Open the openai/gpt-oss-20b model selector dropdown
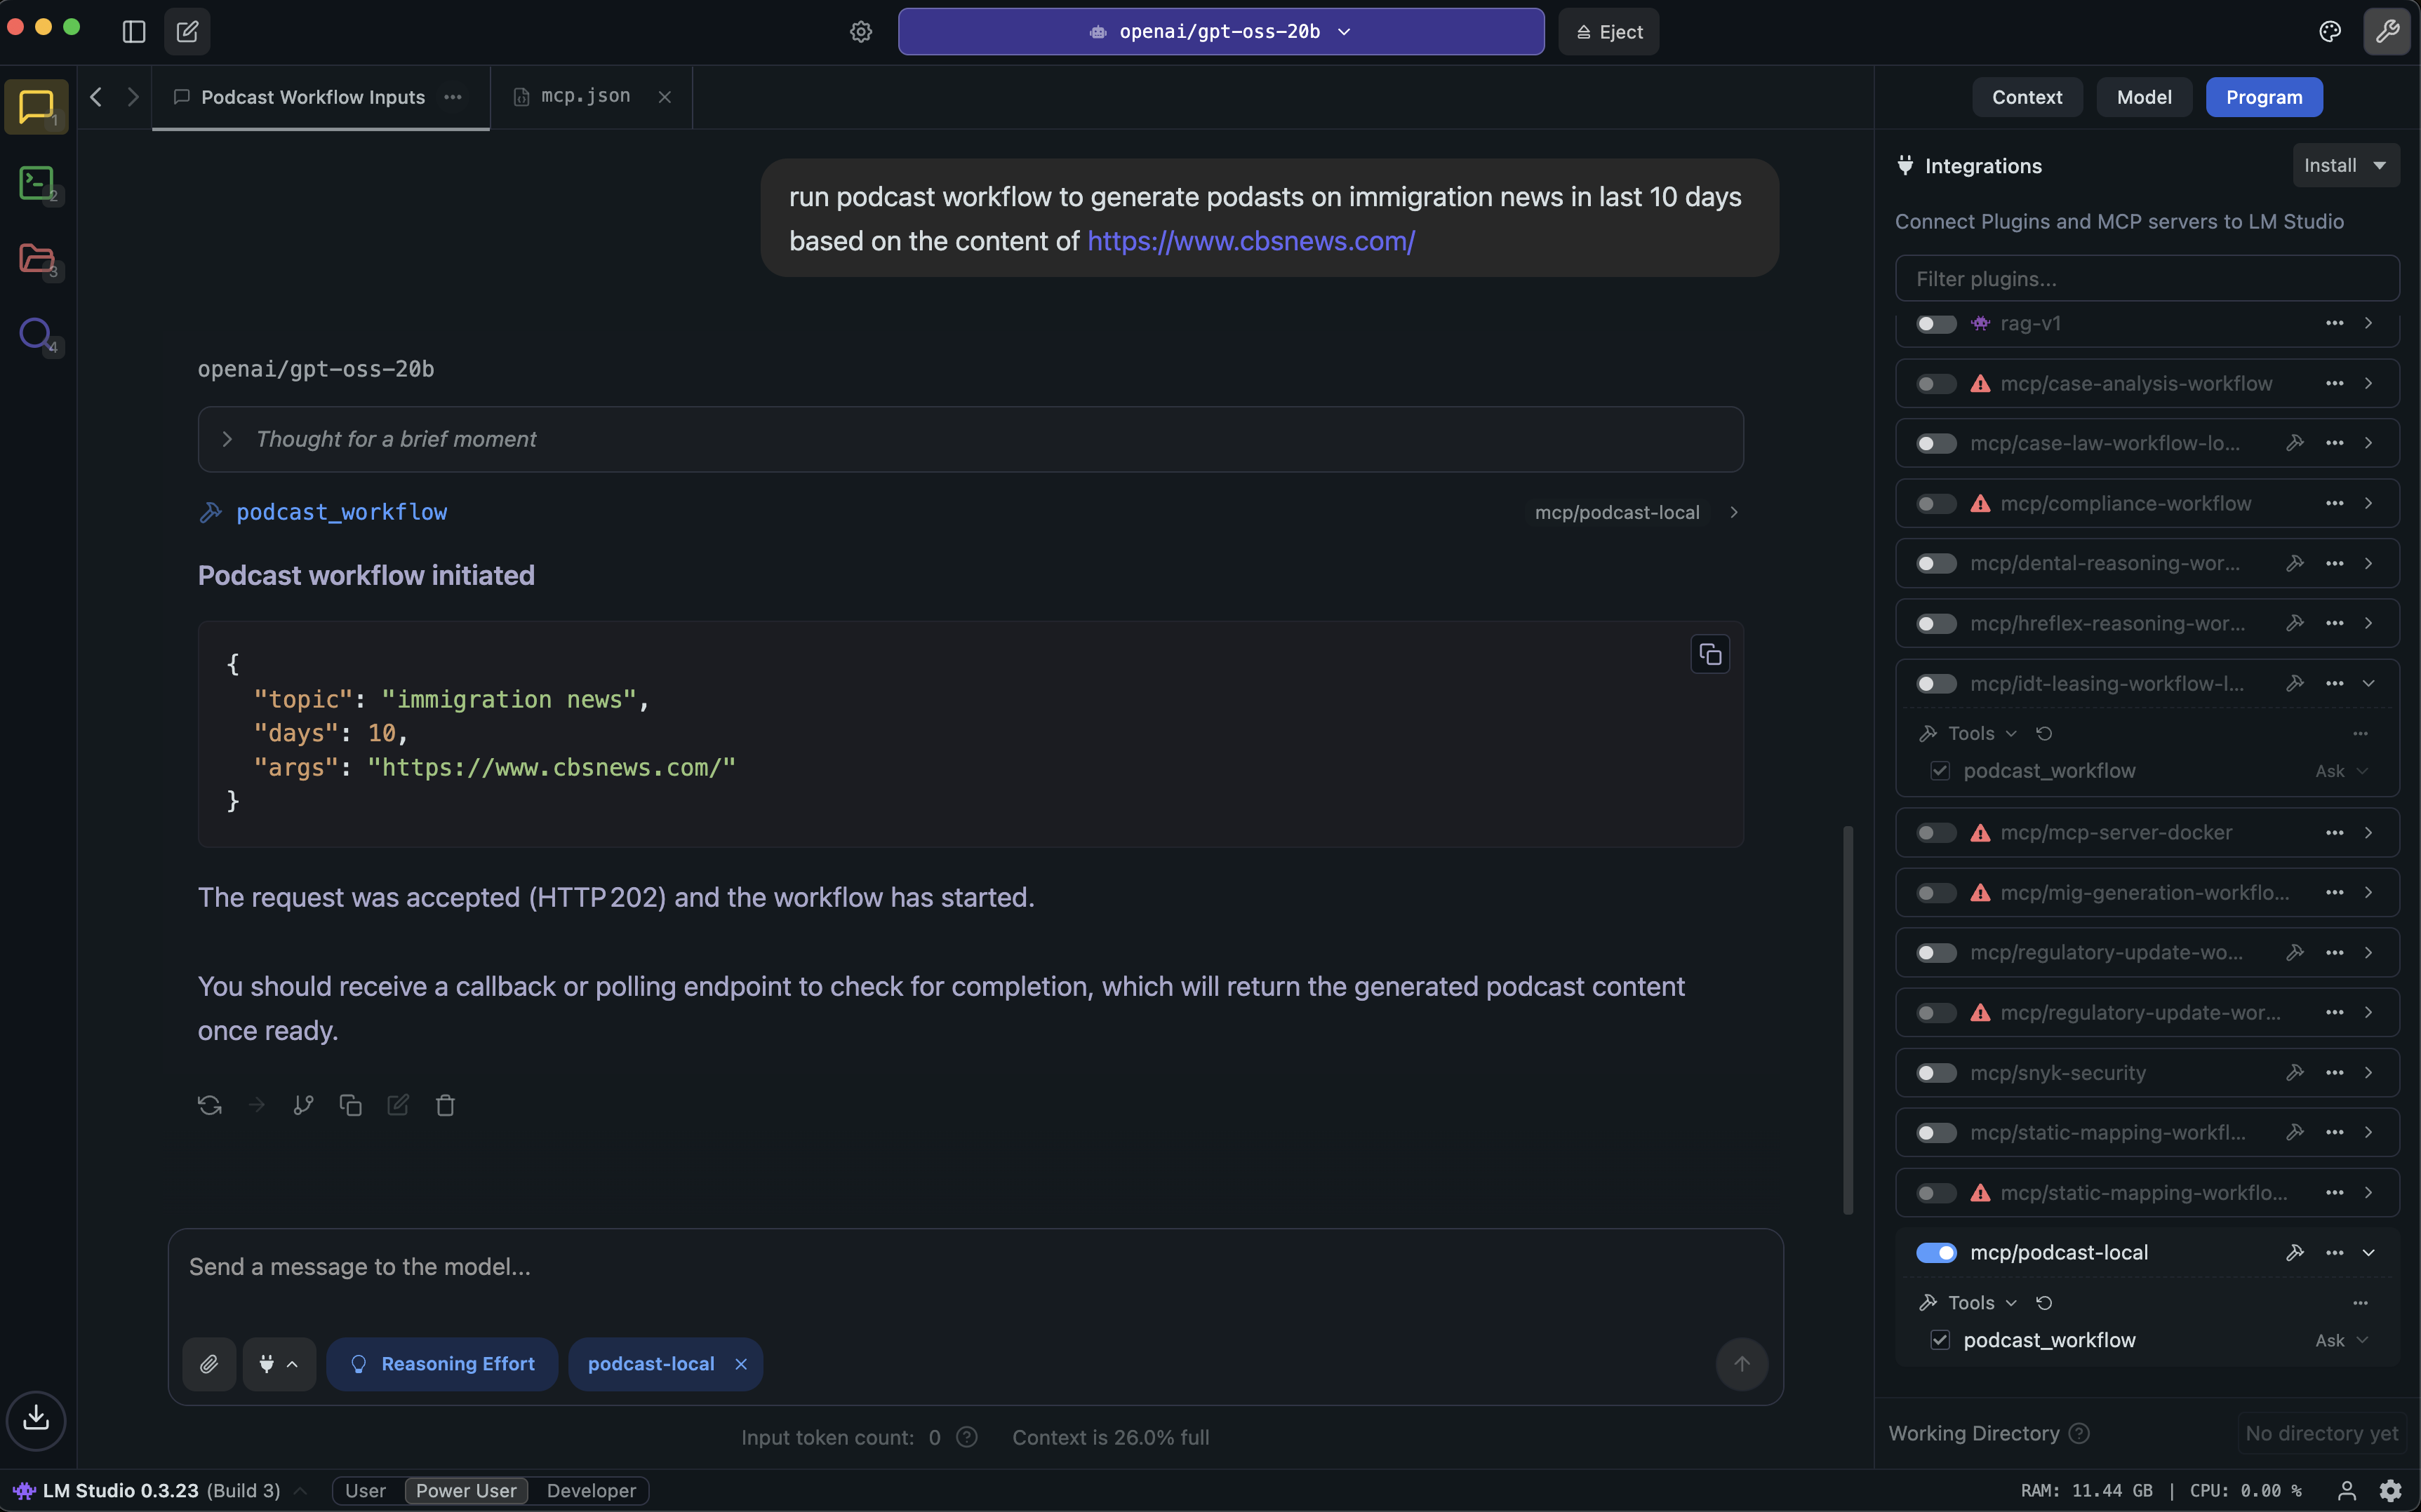This screenshot has height=1512, width=2421. pos(1220,32)
